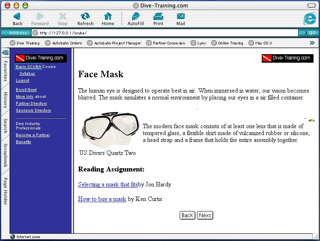Collapse the explorer bar with the arrow icon
This screenshot has width=320, height=241.
6,53
